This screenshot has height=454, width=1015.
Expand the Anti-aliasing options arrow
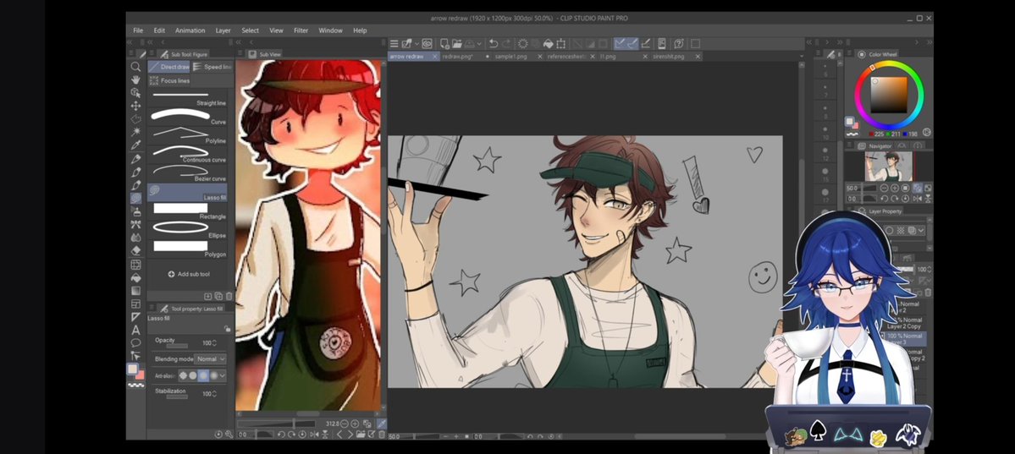pyautogui.click(x=222, y=375)
